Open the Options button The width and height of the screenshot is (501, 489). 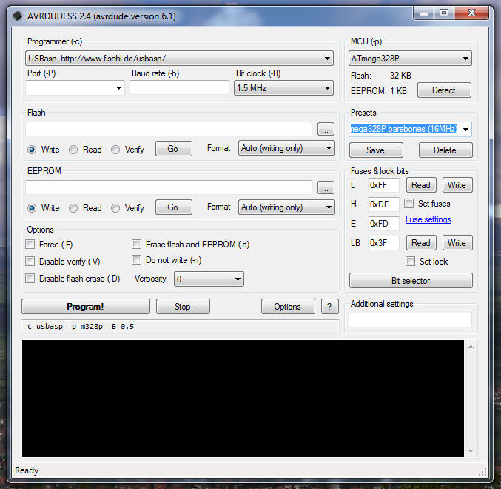click(x=288, y=307)
